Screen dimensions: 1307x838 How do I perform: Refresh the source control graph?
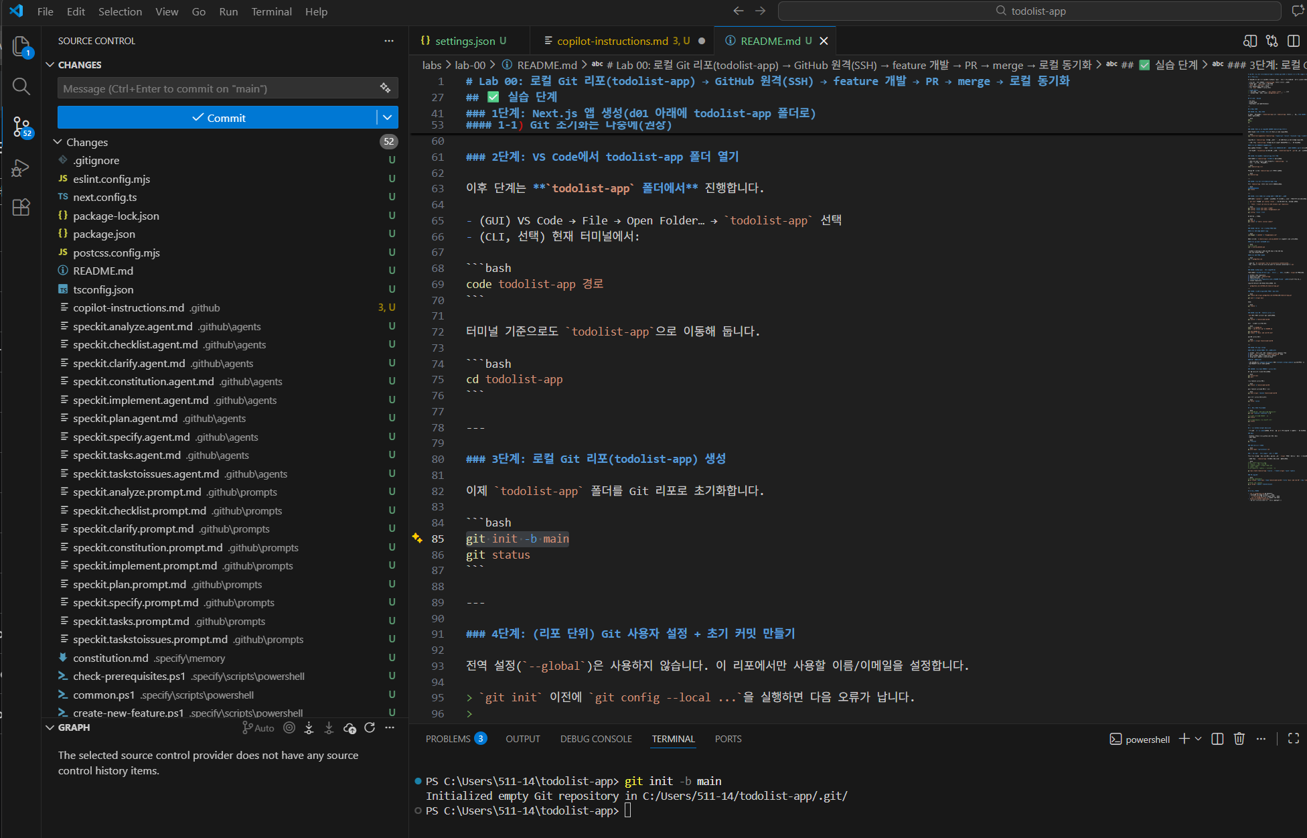pyautogui.click(x=370, y=728)
